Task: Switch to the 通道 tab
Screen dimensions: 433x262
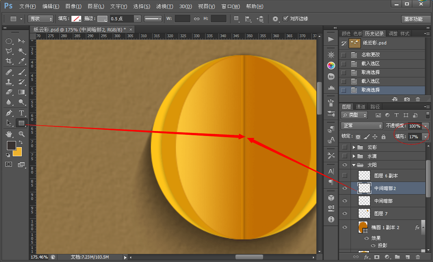Action: click(x=361, y=107)
